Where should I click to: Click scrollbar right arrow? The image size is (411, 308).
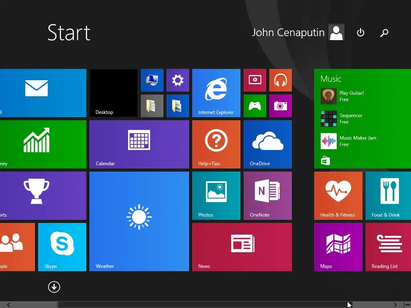tap(395, 305)
